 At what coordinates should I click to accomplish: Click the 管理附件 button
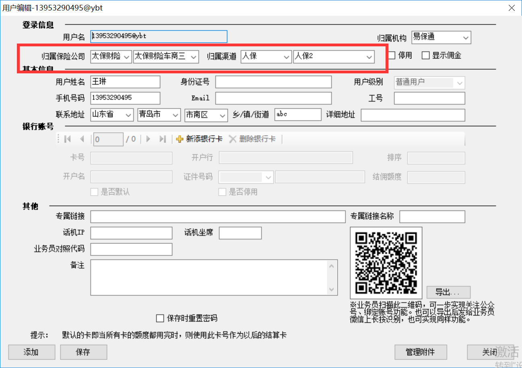pos(420,352)
